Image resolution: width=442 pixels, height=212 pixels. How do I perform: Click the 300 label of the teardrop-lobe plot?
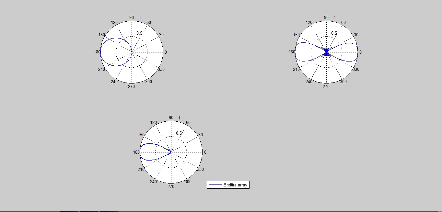point(188,182)
